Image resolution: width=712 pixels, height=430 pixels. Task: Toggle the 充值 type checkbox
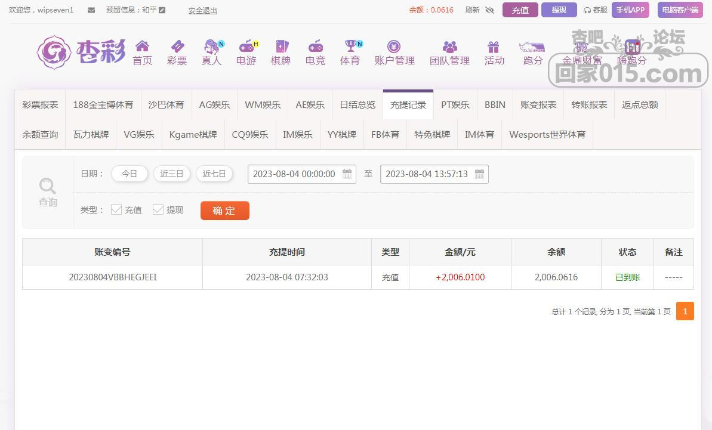pos(116,209)
